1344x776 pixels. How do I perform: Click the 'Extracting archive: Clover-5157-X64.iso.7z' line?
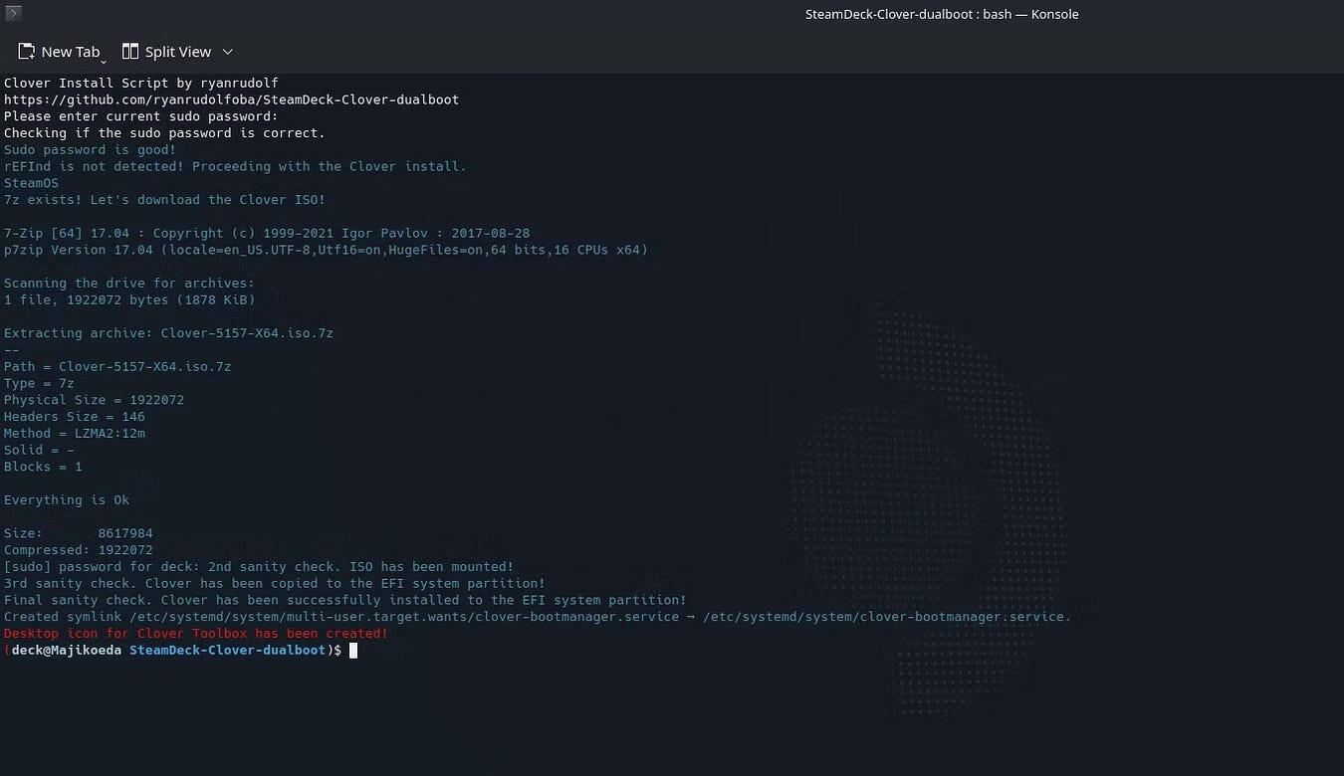168,333
